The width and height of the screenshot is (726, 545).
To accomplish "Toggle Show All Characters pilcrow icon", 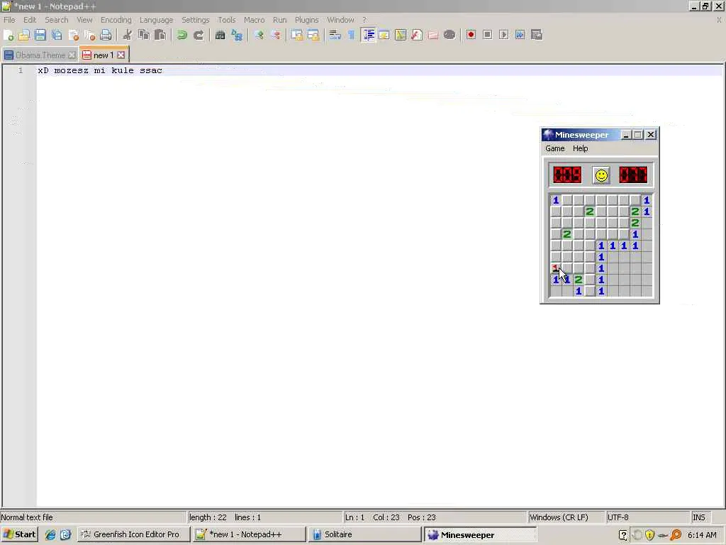I will pos(352,35).
